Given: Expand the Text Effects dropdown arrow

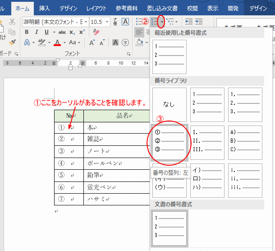Looking at the screenshot, I should (33, 43).
